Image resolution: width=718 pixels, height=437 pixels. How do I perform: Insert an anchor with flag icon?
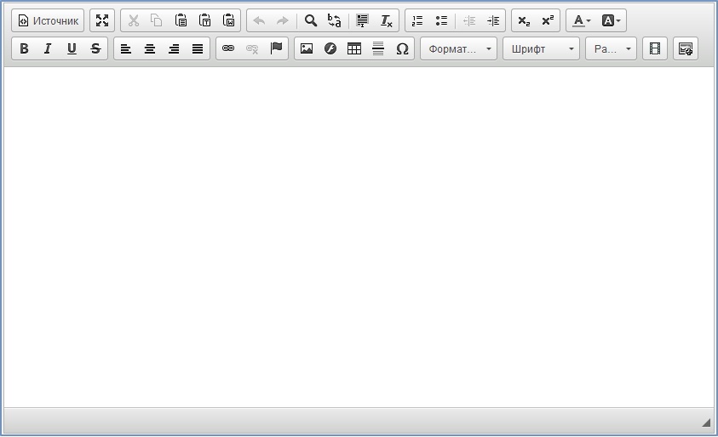(276, 48)
